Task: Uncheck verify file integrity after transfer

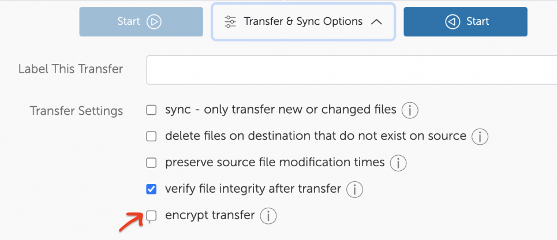Action: tap(151, 189)
